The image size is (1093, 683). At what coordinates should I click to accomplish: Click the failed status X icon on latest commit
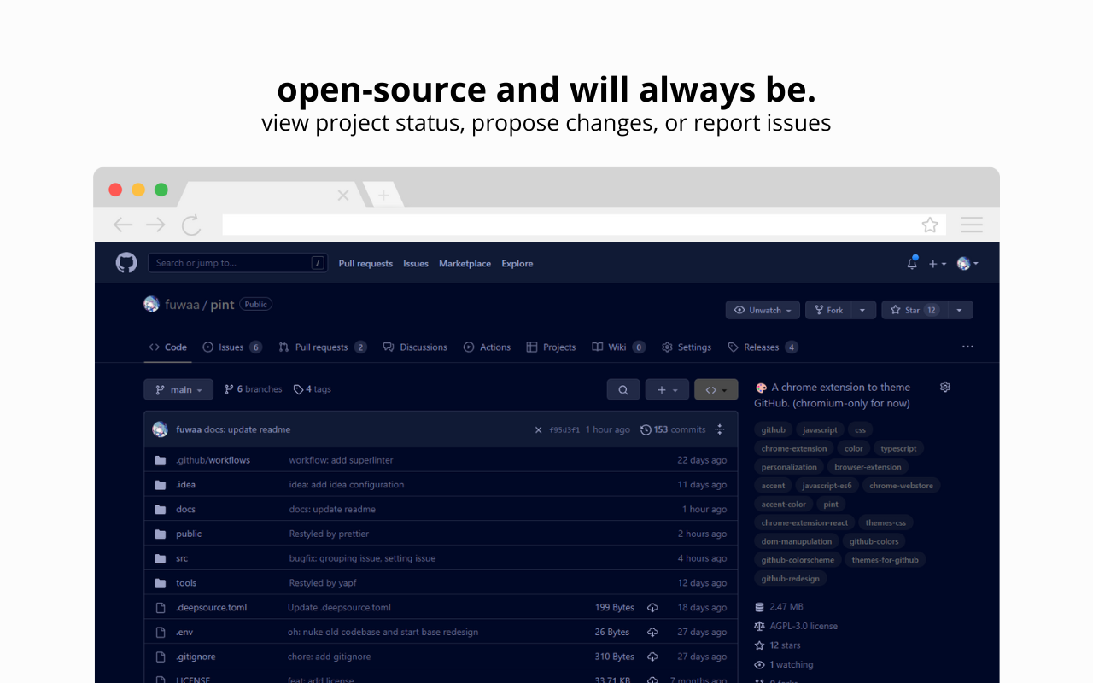tap(538, 429)
